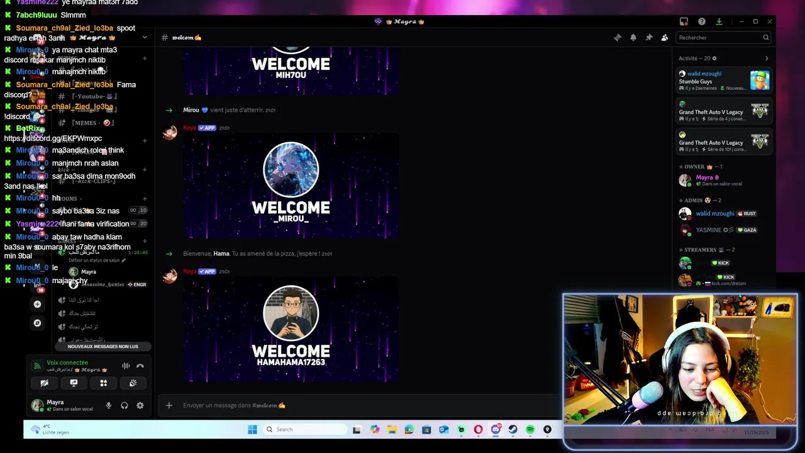Open Hama username in join message
Screen dimensions: 805x453
click(x=221, y=254)
